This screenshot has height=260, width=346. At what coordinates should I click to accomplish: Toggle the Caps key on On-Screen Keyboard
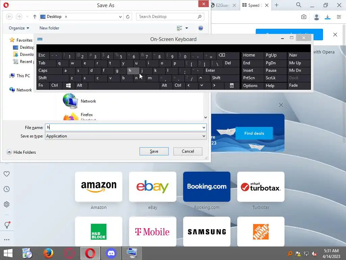pos(50,70)
